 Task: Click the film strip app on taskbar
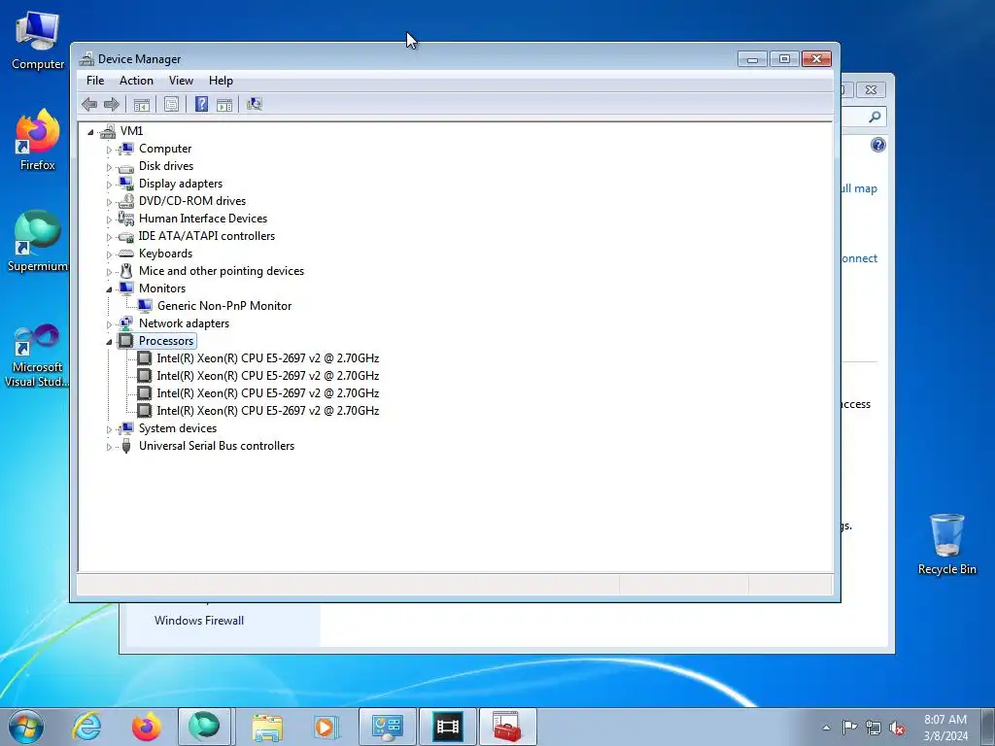click(x=447, y=727)
